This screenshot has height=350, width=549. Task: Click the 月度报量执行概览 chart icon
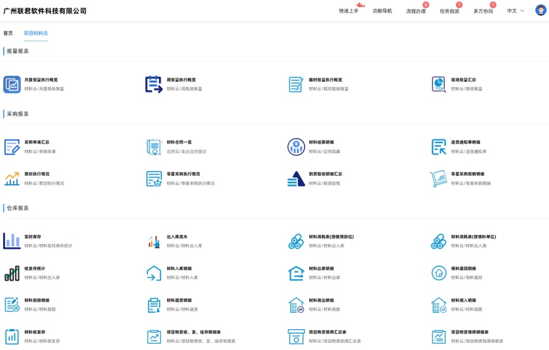pos(12,84)
